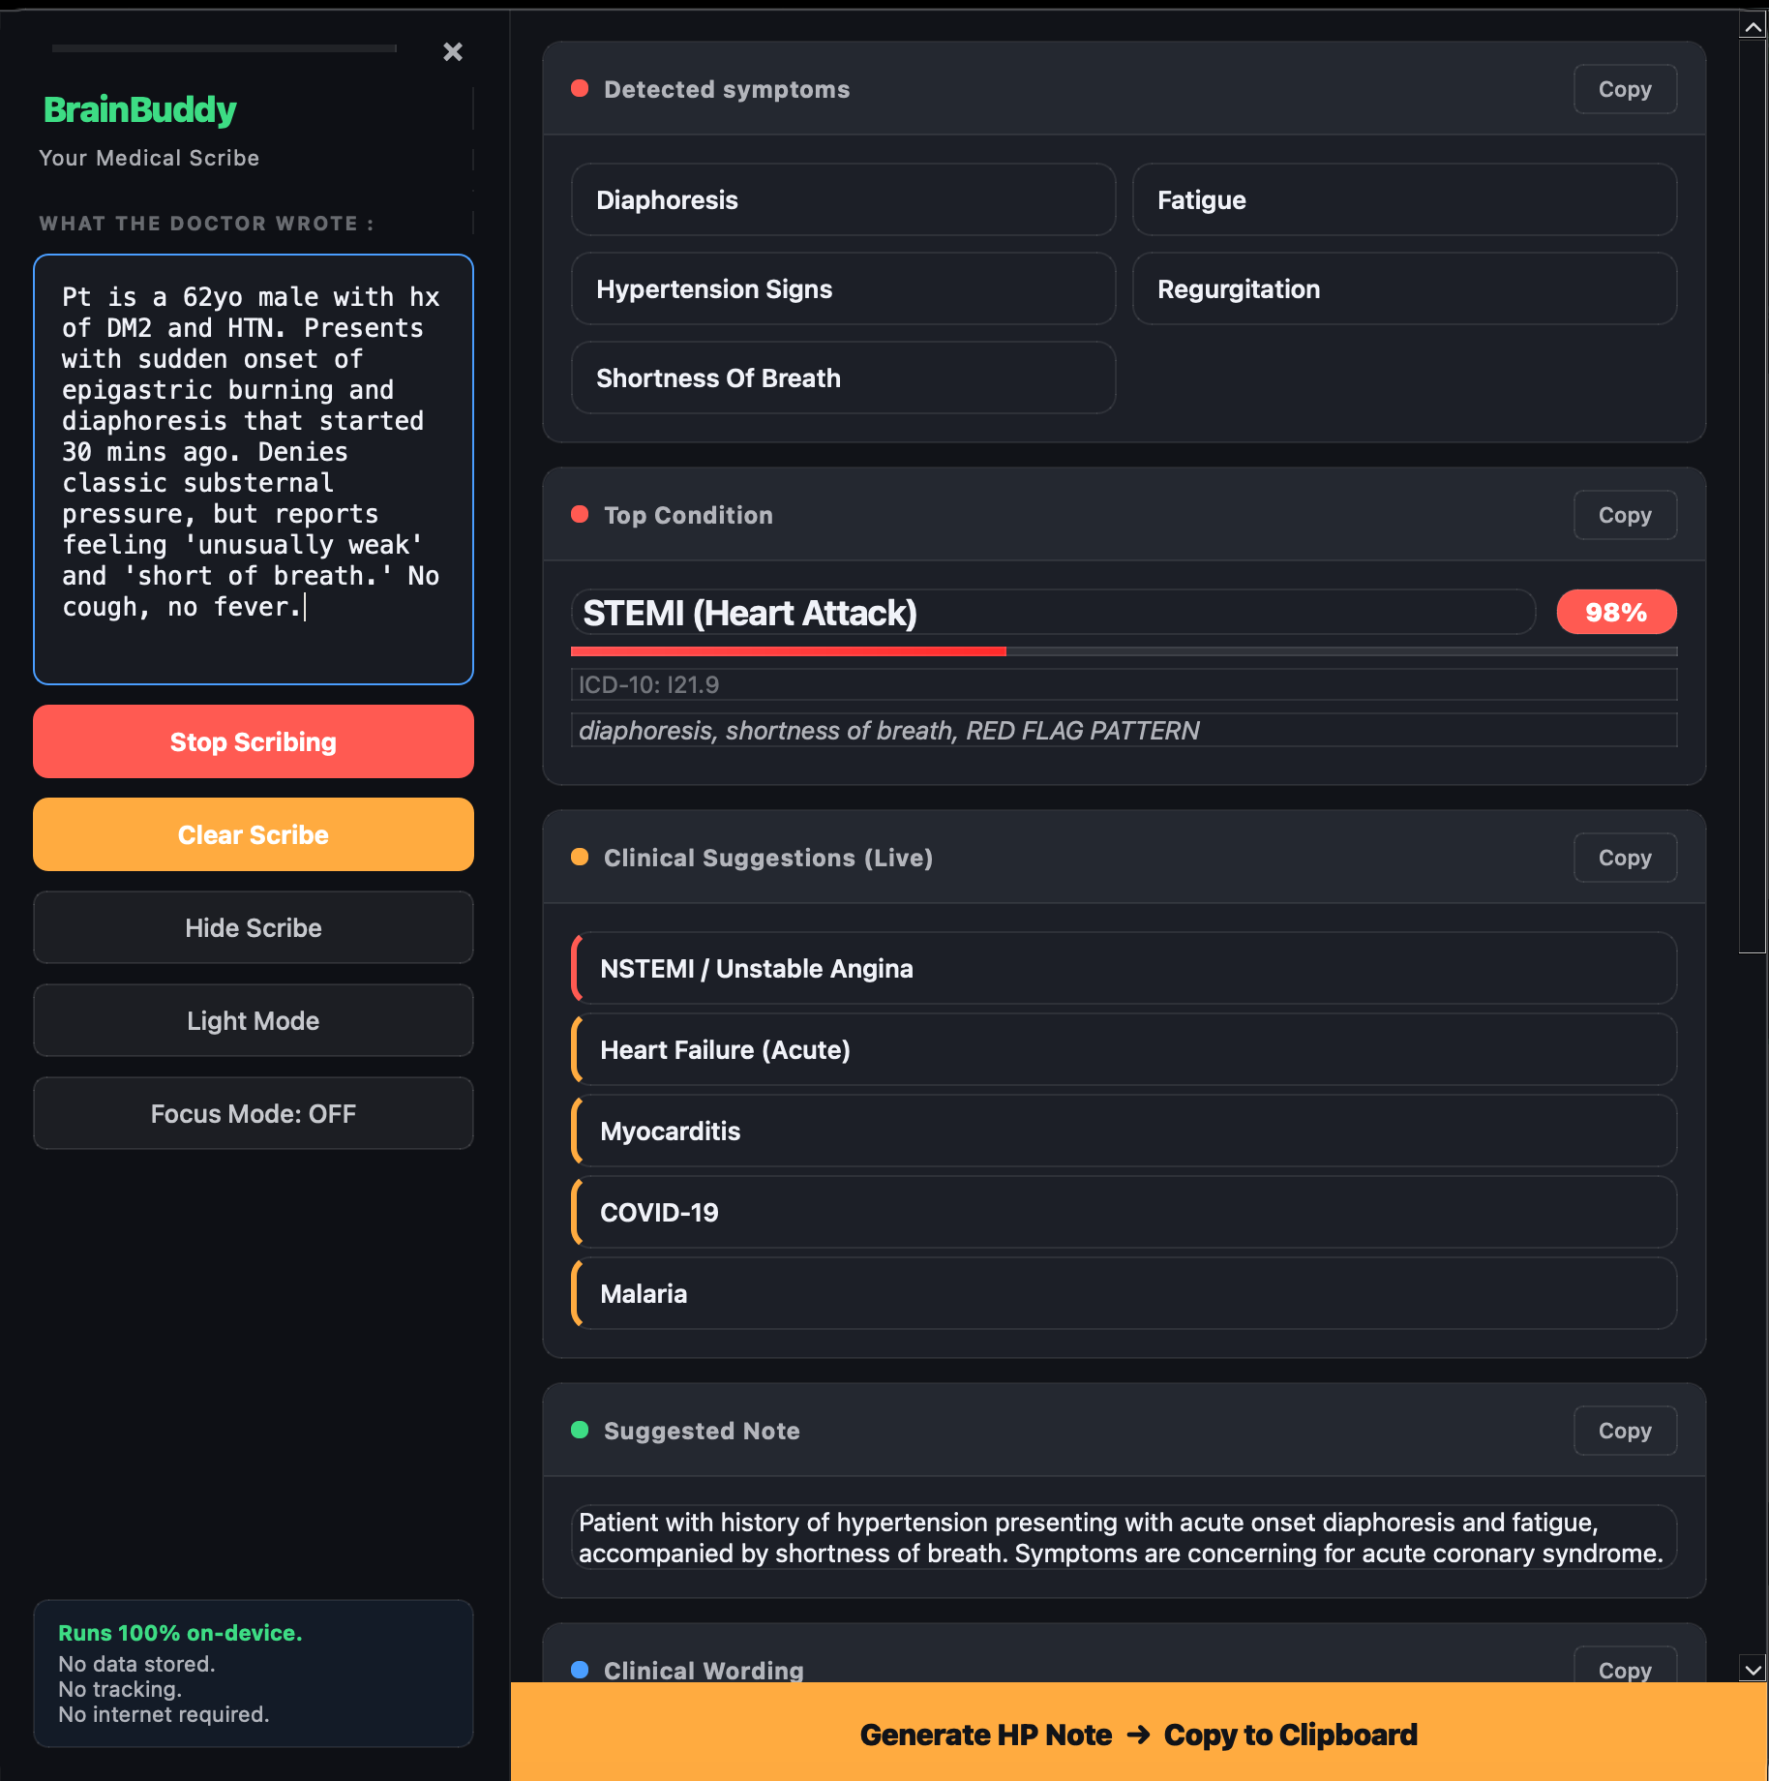Viewport: 1769px width, 1781px height.
Task: Copy the Top Condition section
Action: pos(1625,515)
